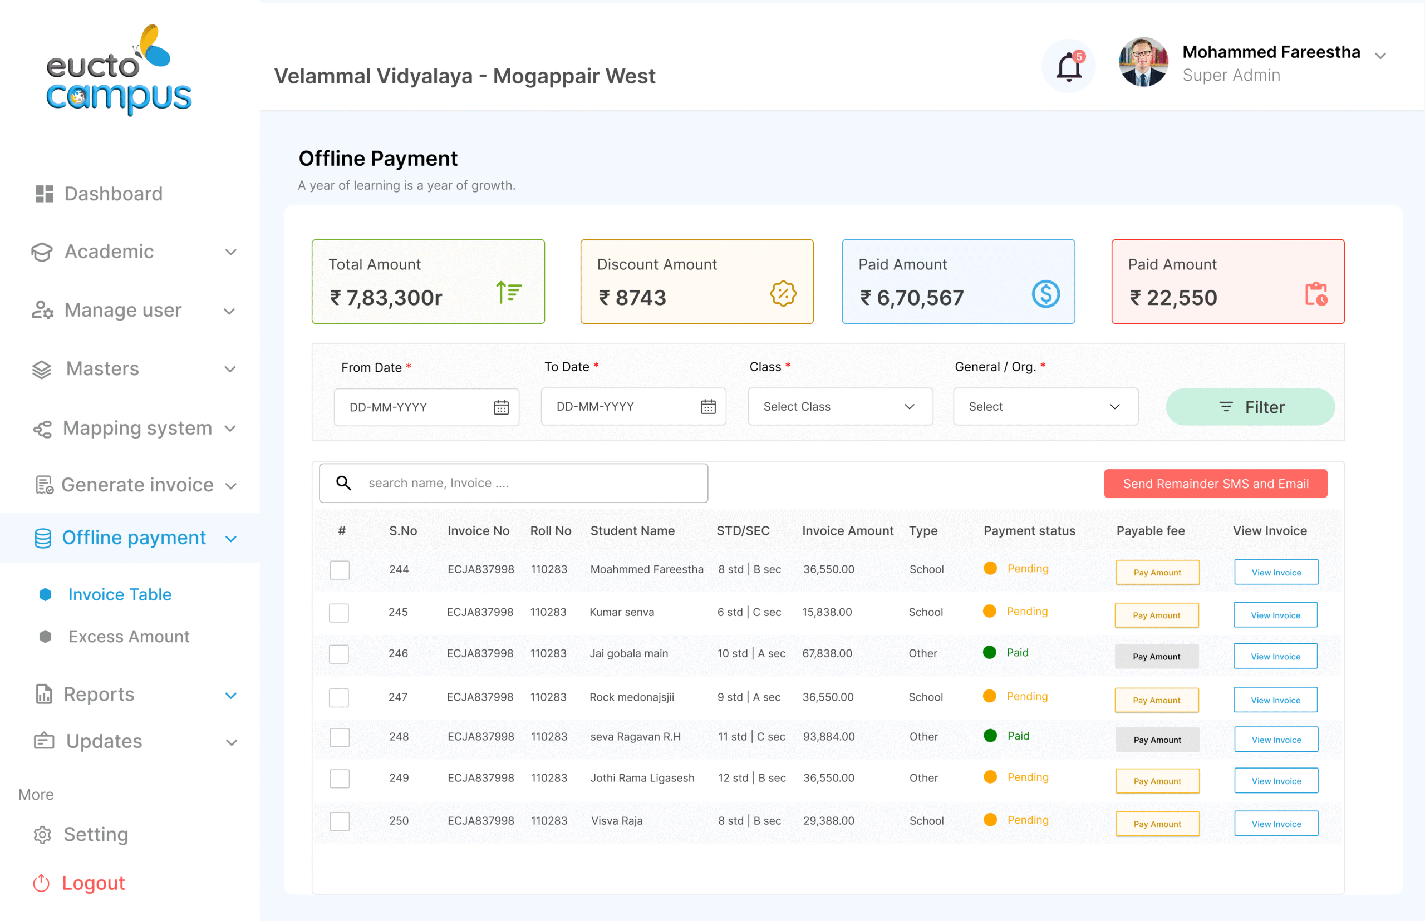The width and height of the screenshot is (1425, 921).
Task: Click Send Remainder SMS and Email
Action: 1215,483
